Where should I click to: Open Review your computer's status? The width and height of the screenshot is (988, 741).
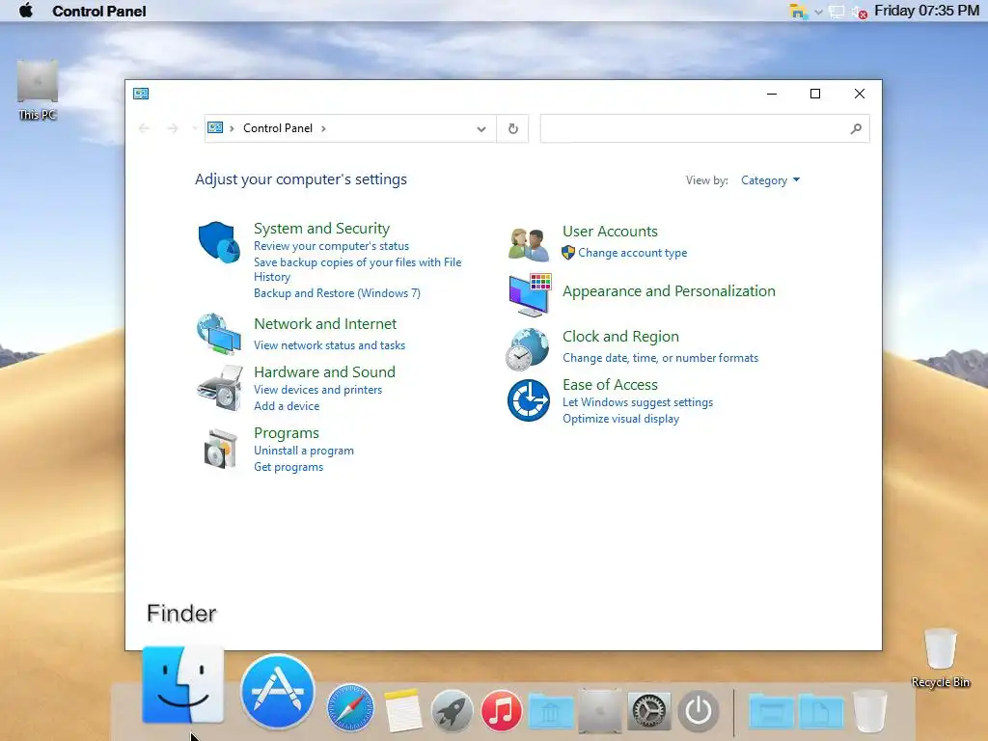click(332, 246)
